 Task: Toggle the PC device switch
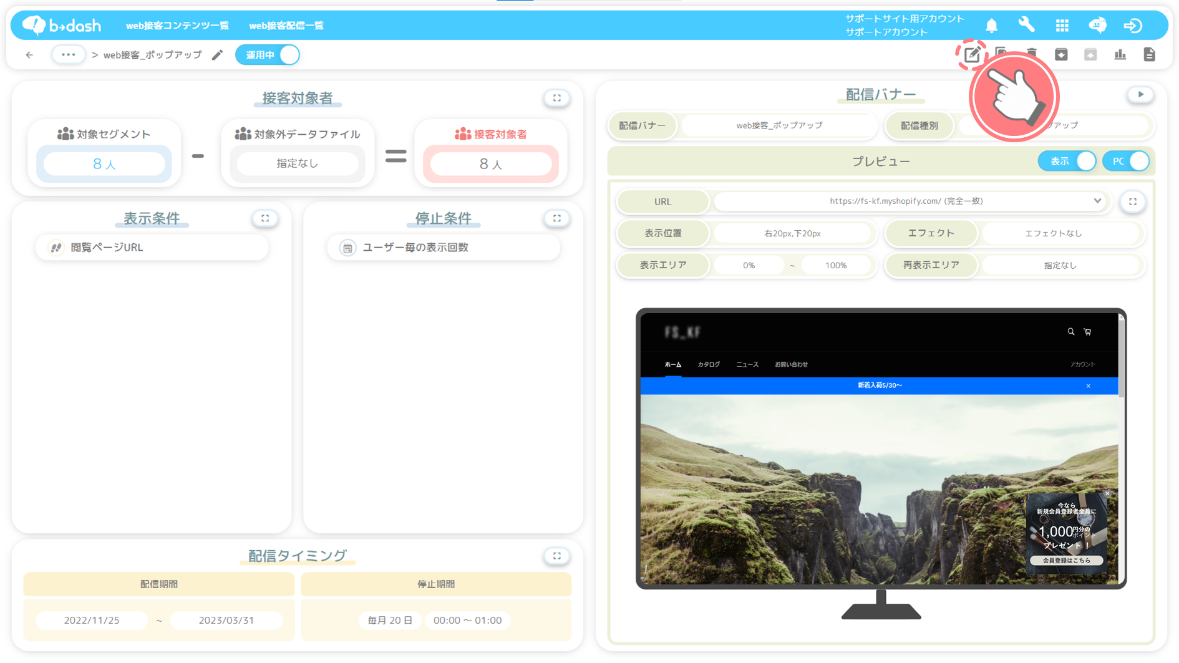pyautogui.click(x=1126, y=162)
